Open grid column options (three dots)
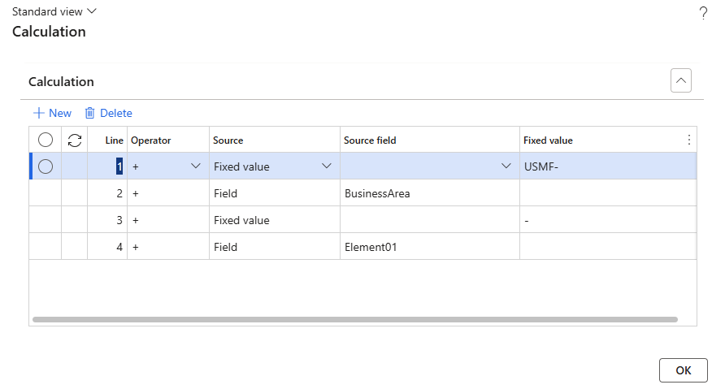 689,140
